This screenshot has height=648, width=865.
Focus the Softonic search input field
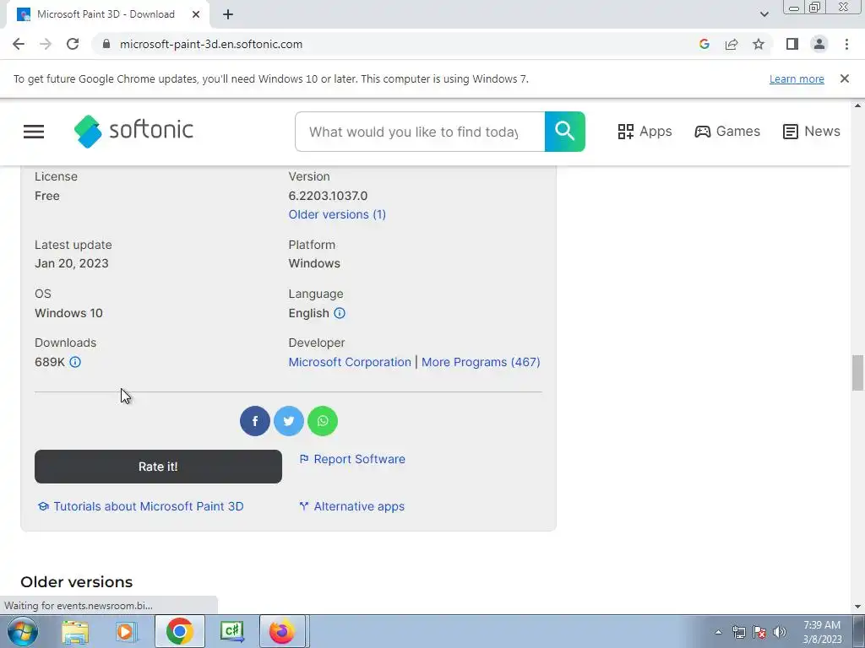pos(420,132)
